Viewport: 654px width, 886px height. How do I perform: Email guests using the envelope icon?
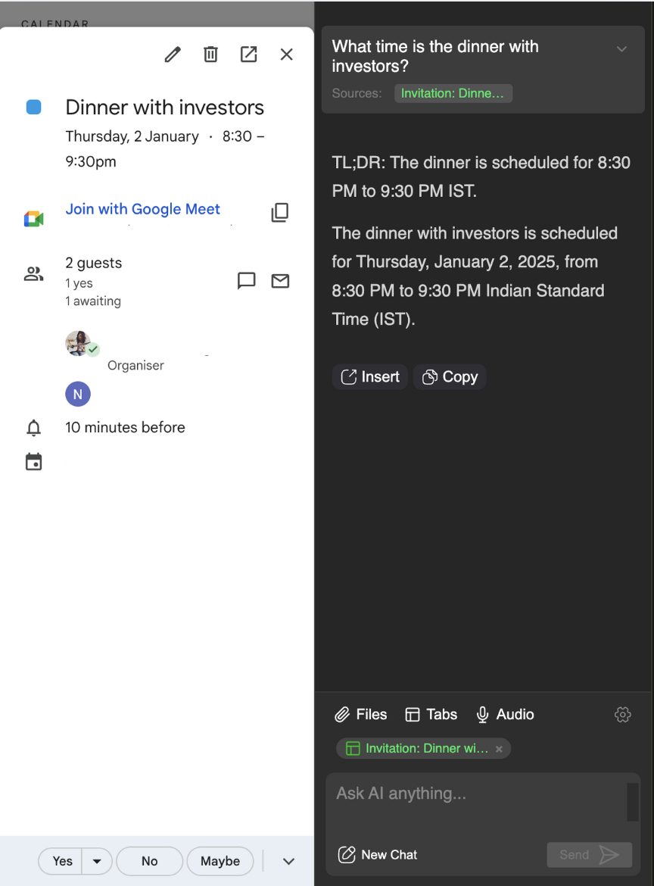280,280
